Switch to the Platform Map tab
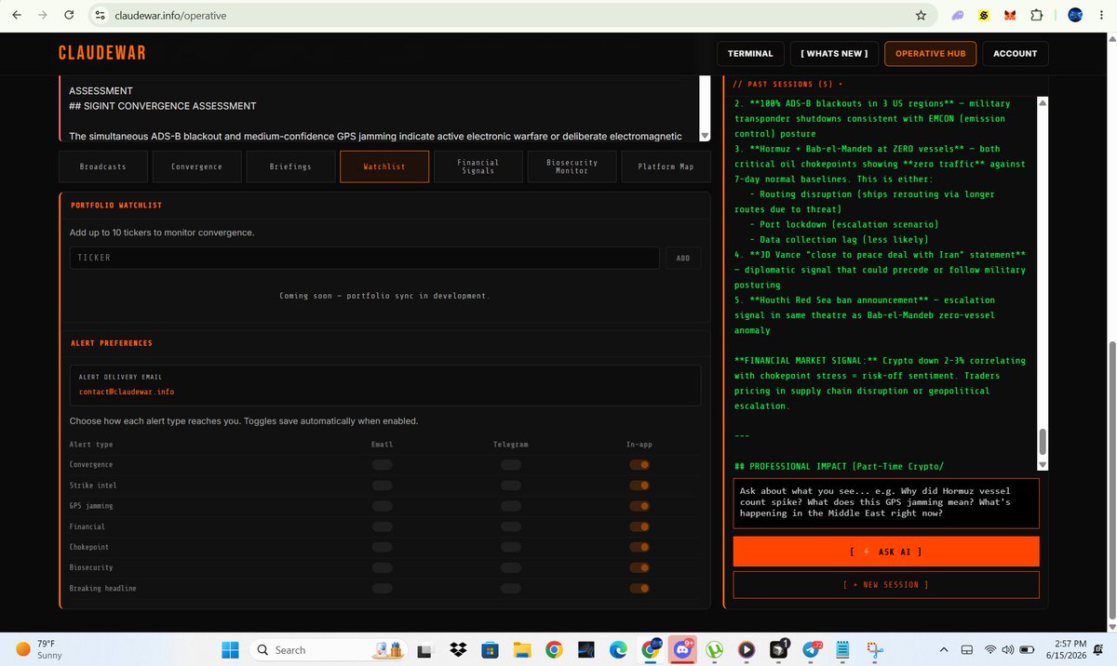The width and height of the screenshot is (1117, 666). 666,166
